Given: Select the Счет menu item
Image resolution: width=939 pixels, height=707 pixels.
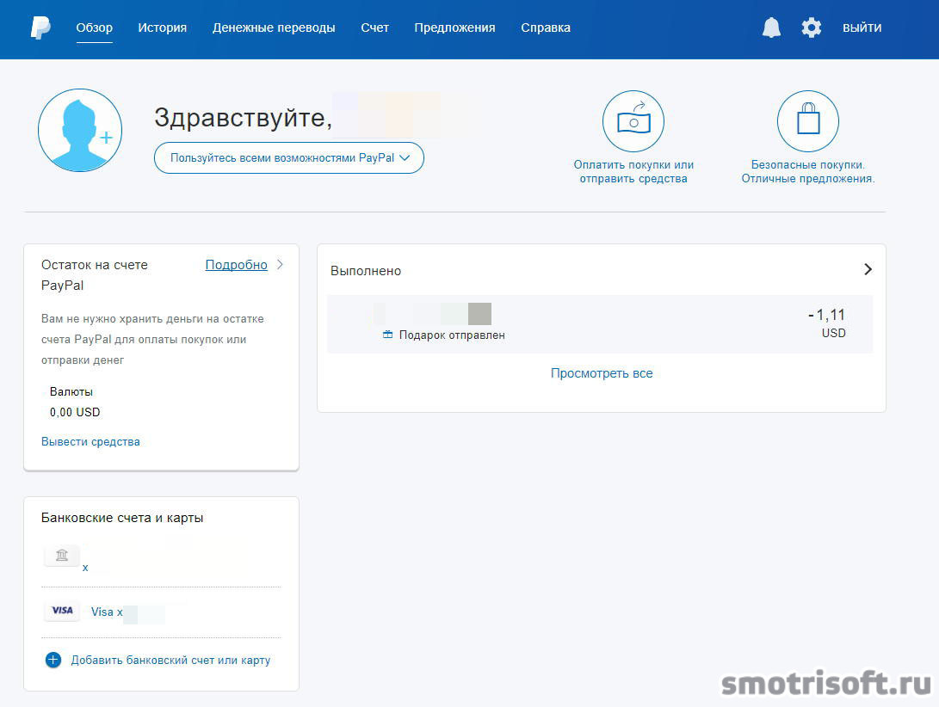Looking at the screenshot, I should coord(375,28).
